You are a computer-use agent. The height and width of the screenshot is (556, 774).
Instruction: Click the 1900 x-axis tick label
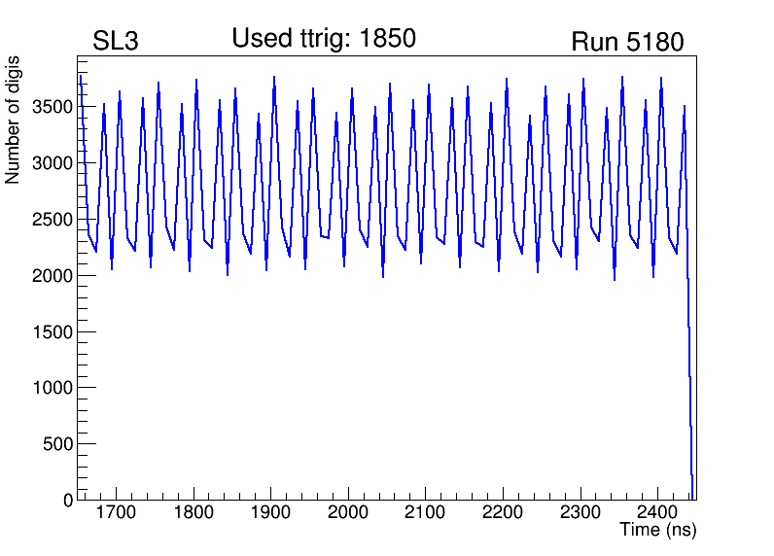click(271, 512)
